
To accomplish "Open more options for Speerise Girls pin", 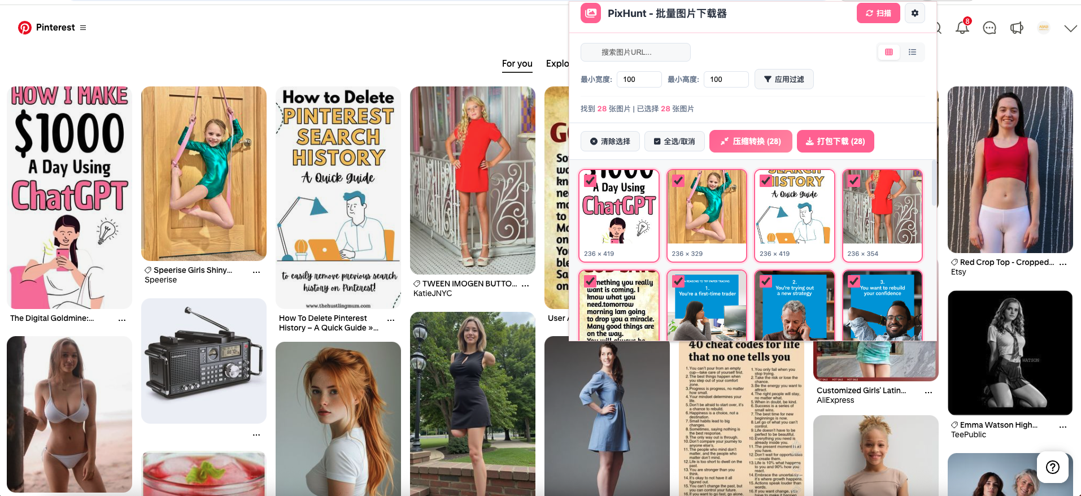I will pyautogui.click(x=256, y=272).
